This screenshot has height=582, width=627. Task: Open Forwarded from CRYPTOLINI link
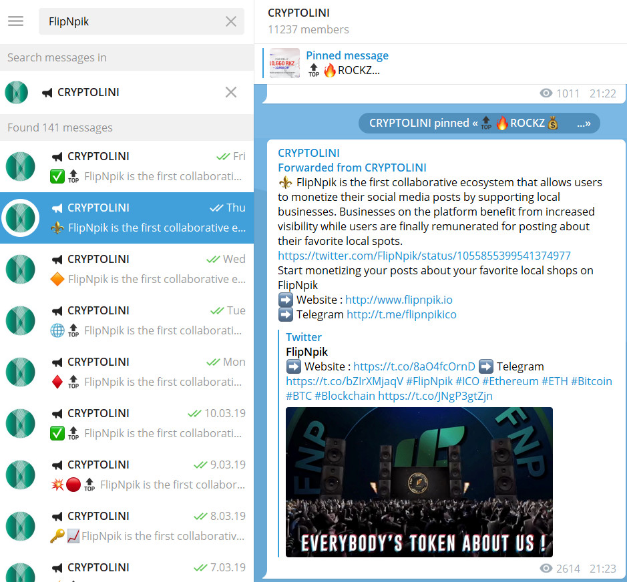coord(352,168)
